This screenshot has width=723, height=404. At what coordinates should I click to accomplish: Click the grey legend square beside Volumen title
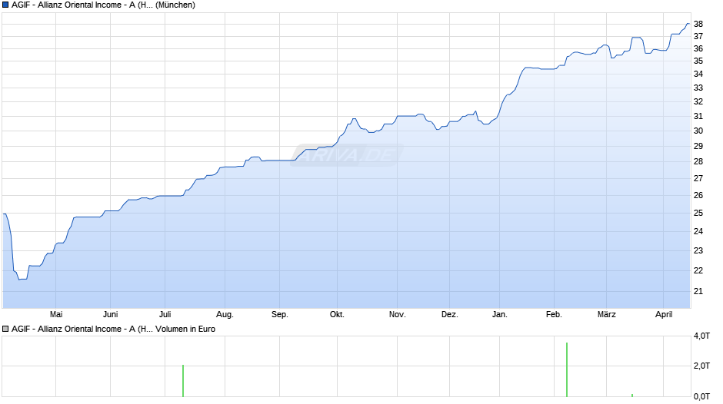click(5, 329)
